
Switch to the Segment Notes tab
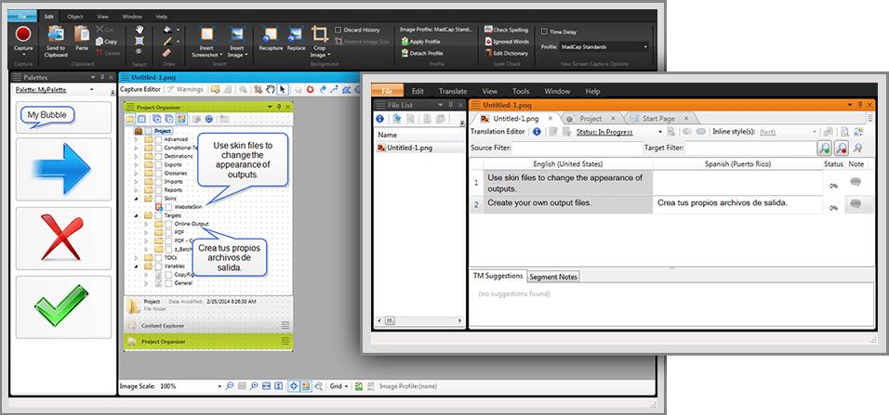click(553, 277)
